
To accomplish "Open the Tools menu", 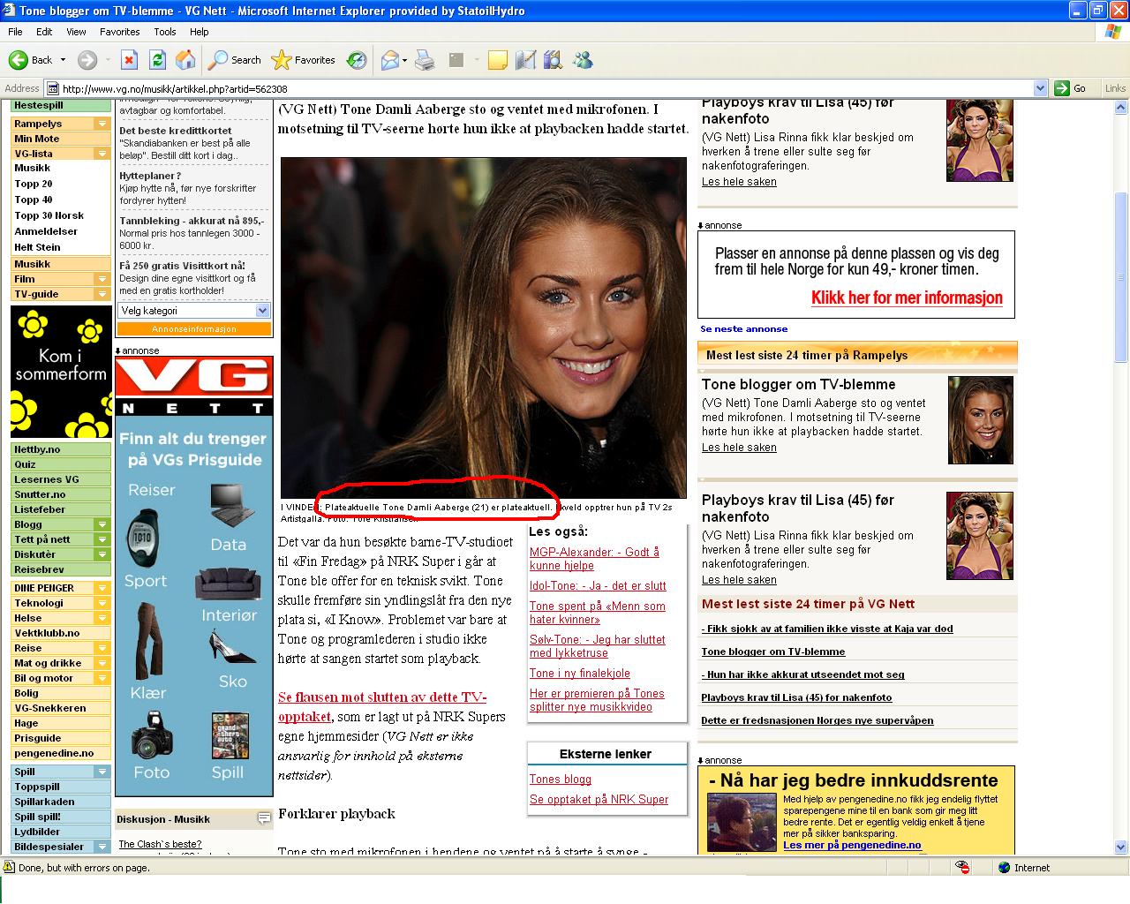I will [165, 32].
